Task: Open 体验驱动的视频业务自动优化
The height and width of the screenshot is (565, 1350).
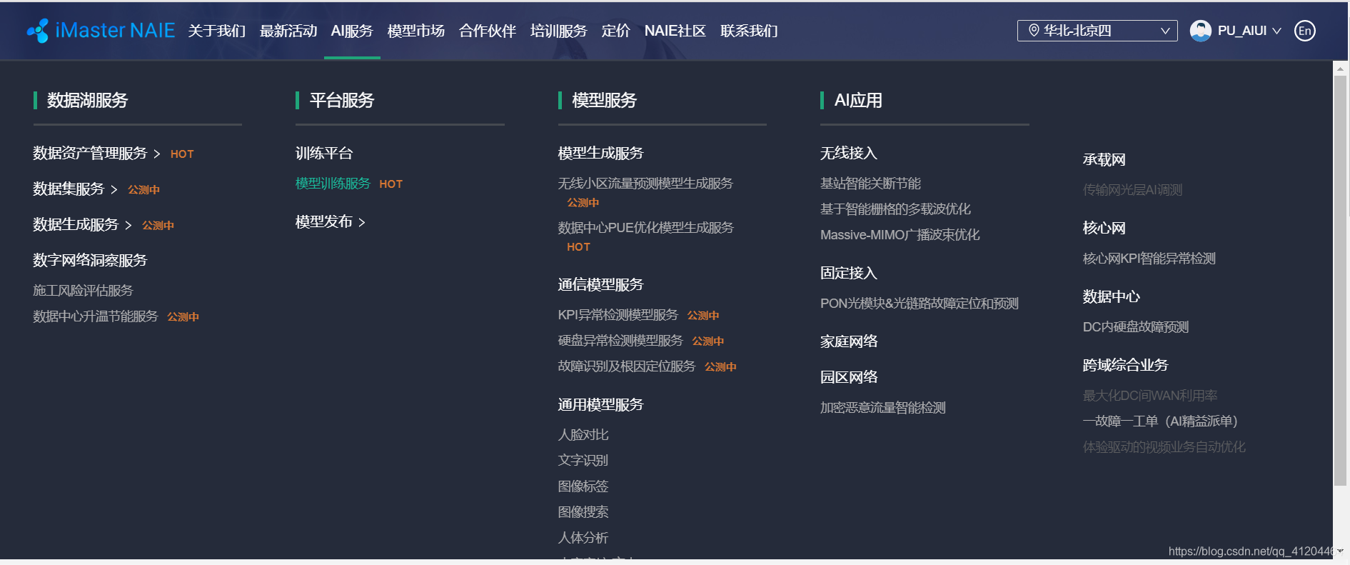Action: 1164,447
